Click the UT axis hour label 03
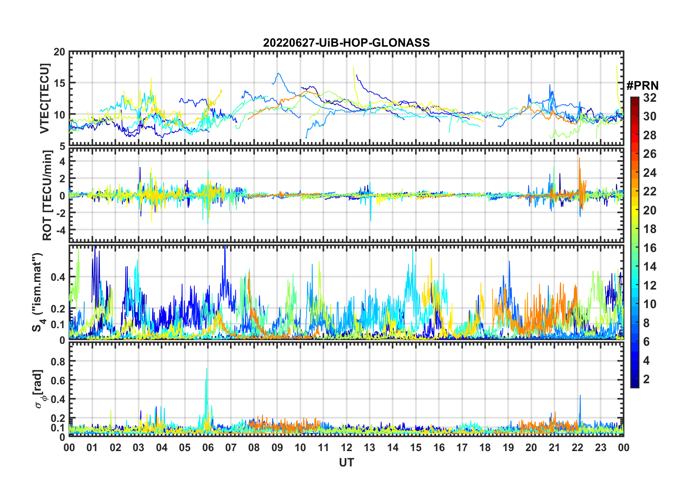 (x=138, y=447)
